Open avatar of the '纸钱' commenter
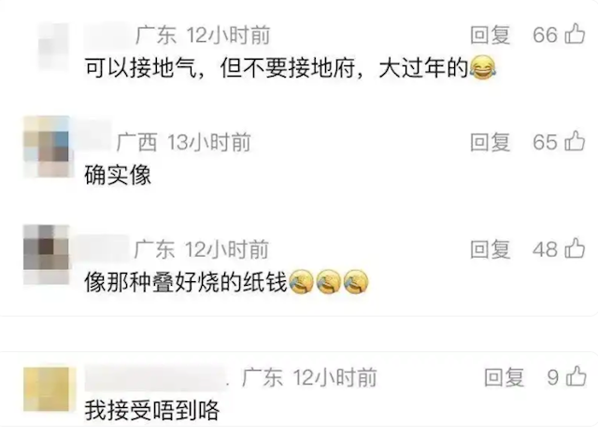 coord(46,255)
